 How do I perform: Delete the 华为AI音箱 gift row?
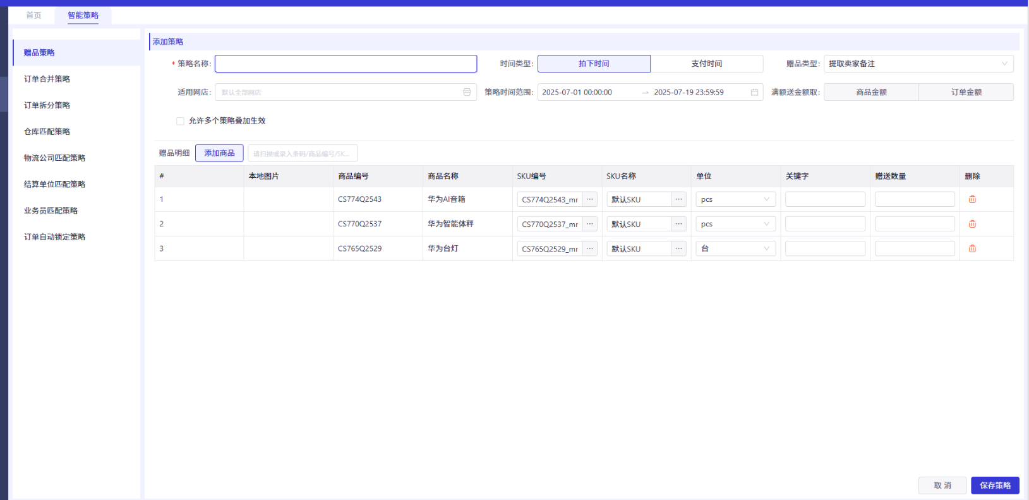tap(972, 199)
